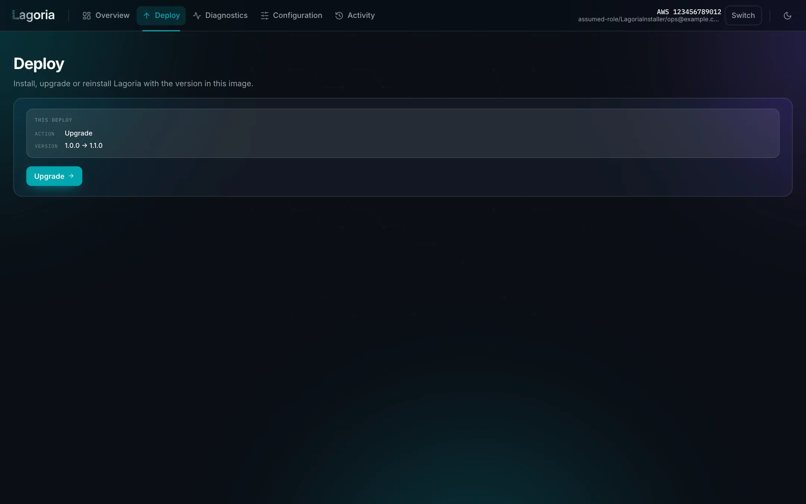This screenshot has height=504, width=806.
Task: Start the upgrade with the Upgrade button
Action: [x=54, y=176]
